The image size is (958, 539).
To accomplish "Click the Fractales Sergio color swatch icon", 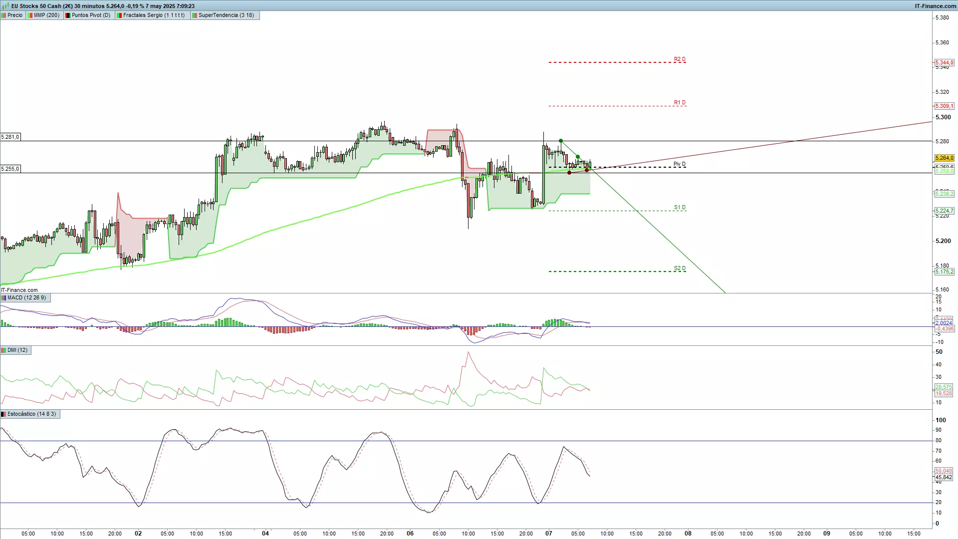I will (x=119, y=15).
